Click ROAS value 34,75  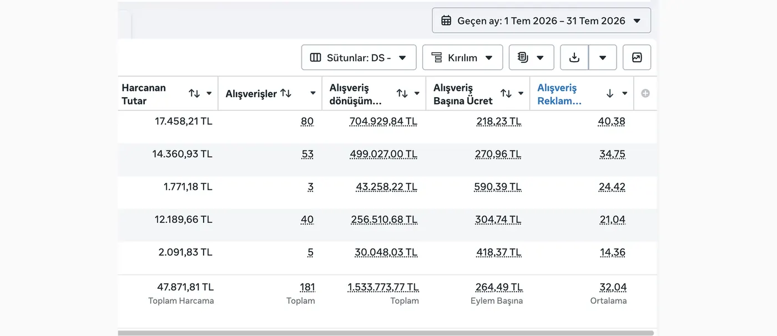(x=613, y=154)
